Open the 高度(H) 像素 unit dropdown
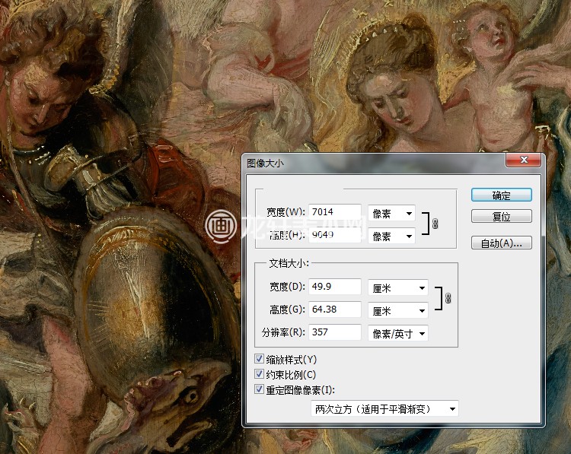571x454 pixels. 391,237
